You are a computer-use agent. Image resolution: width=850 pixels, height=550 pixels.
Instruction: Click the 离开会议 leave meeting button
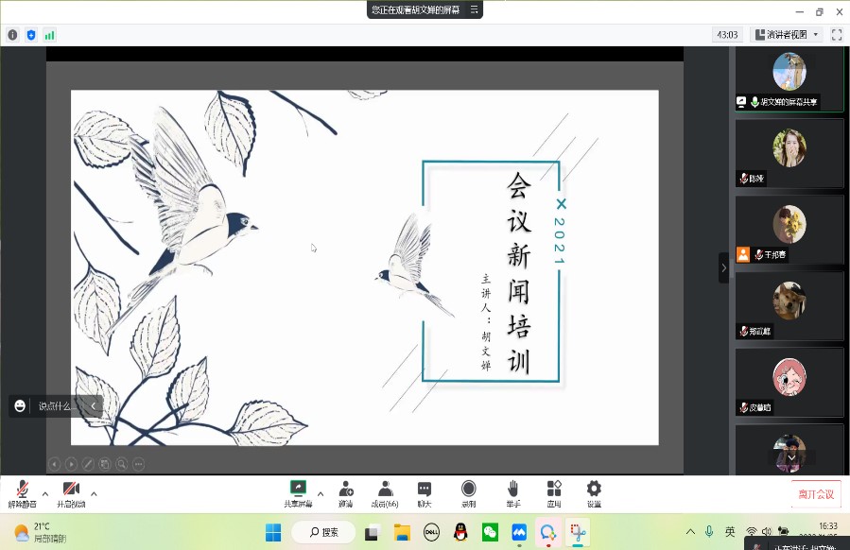(x=815, y=494)
